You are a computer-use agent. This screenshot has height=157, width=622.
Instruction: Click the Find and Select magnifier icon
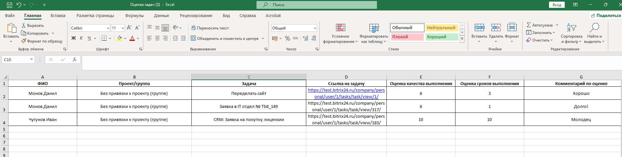594,28
